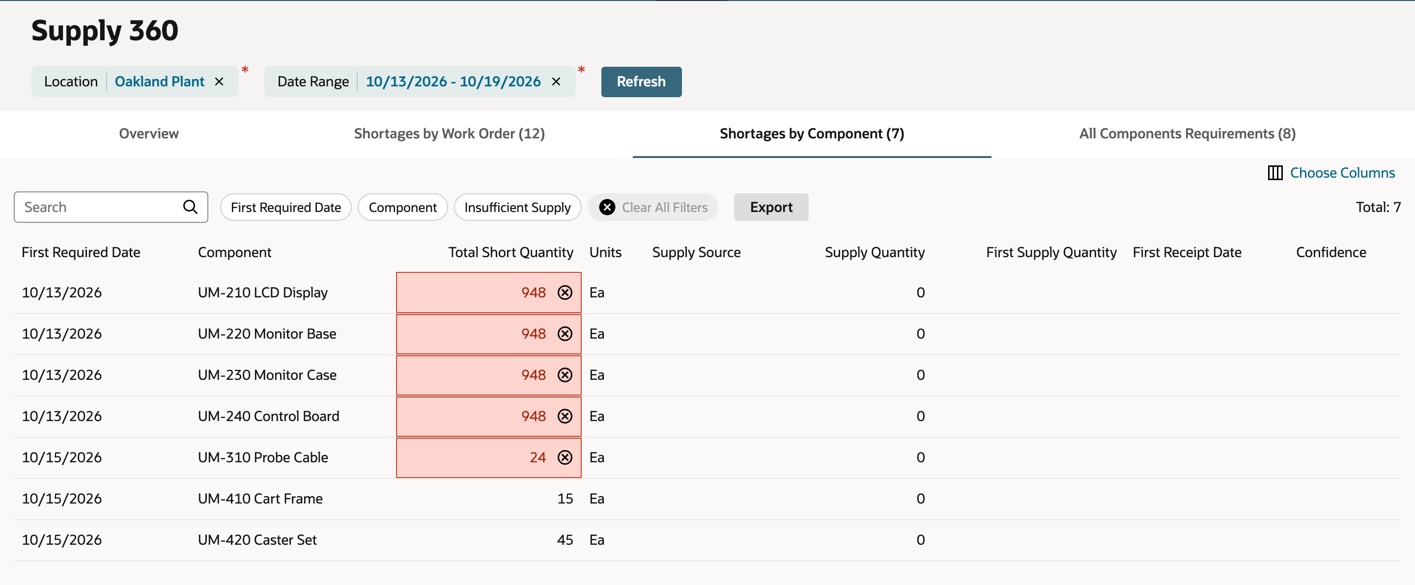Click UM-310 Probe Cable component name
This screenshot has height=585, width=1415.
tap(262, 457)
